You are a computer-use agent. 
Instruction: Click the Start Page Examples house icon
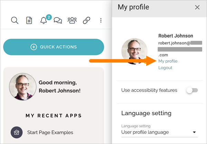17,132
